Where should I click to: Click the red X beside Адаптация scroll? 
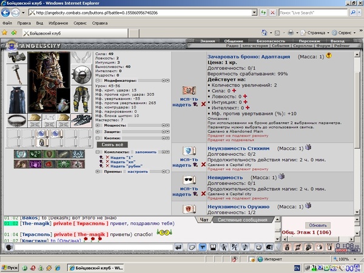[x=203, y=104]
